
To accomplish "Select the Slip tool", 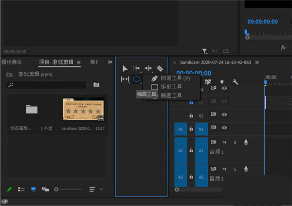I will 125,79.
